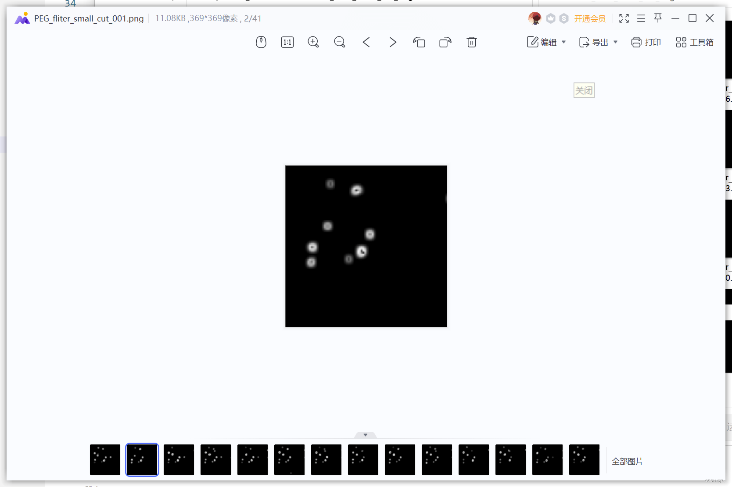The width and height of the screenshot is (732, 487).
Task: Rotate image counterclockwise
Action: pyautogui.click(x=419, y=42)
